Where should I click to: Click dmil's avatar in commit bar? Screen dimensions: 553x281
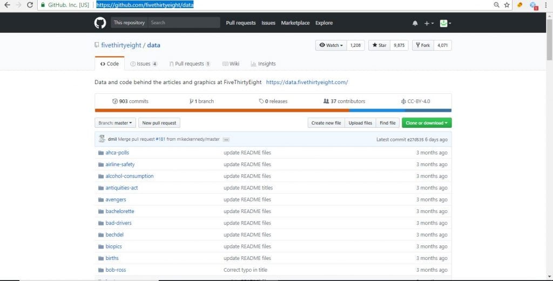point(102,139)
